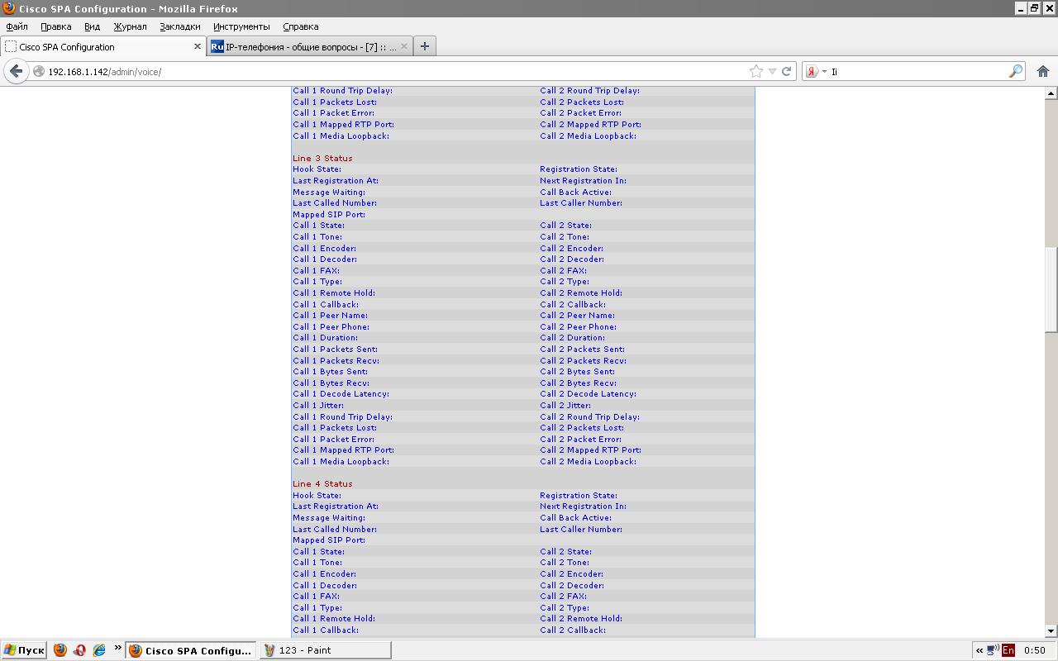Click 'Call 2 Remote Hold:' in Line 4
Viewport: 1058px width, 661px height.
tap(581, 619)
